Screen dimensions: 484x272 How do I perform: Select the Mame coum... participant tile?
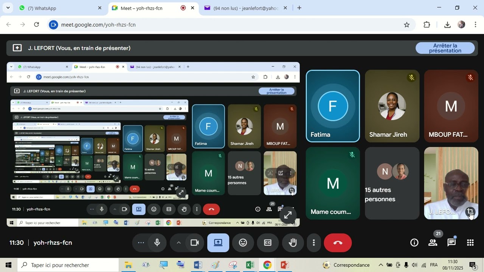pyautogui.click(x=333, y=183)
